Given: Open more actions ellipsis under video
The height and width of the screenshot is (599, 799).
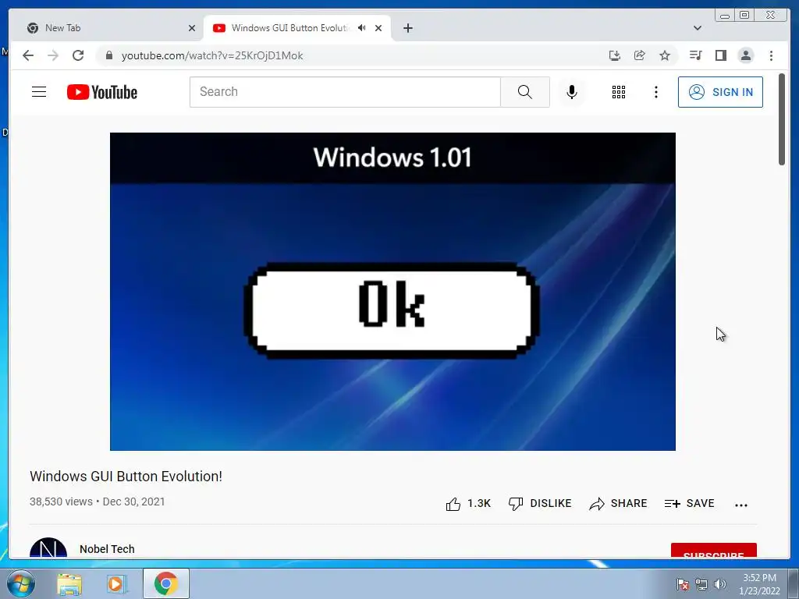Looking at the screenshot, I should tap(741, 505).
